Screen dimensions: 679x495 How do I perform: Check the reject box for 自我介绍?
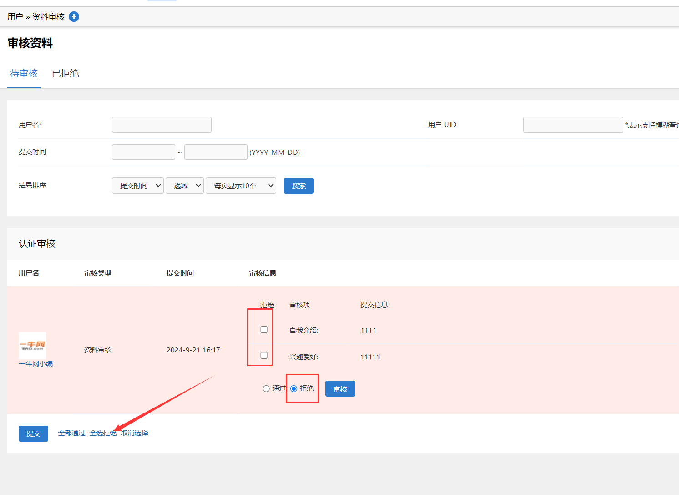click(x=264, y=329)
